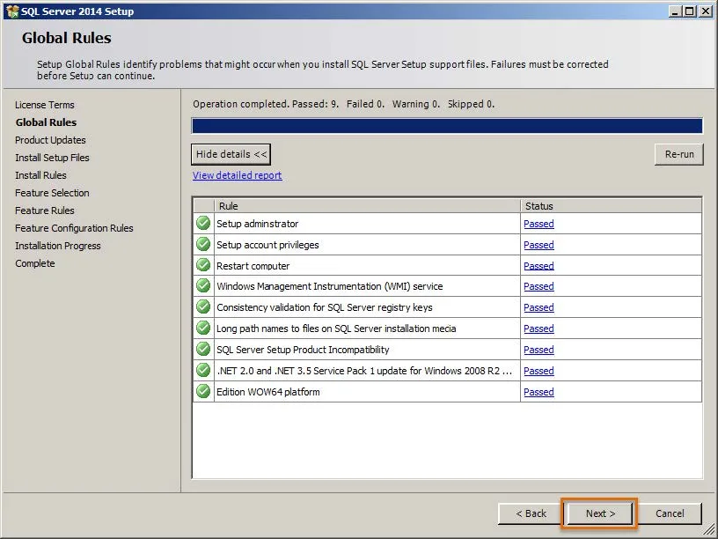Select SQL Server Setup Product Incompatibility text
This screenshot has height=539, width=718.
coord(303,350)
